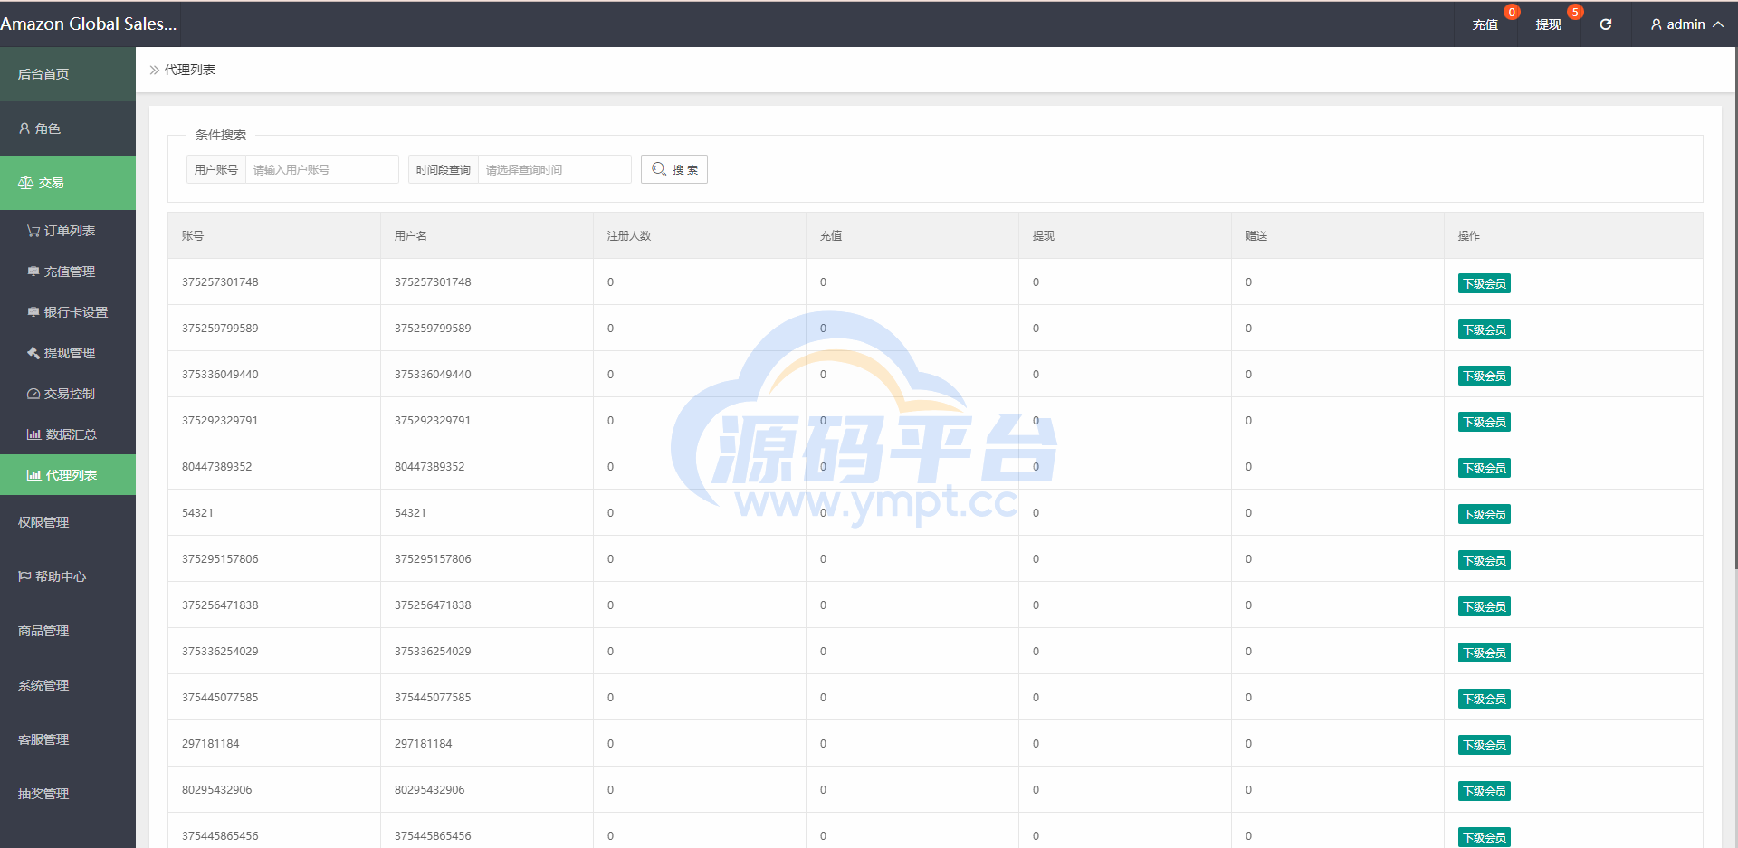Click the 代理列表 breadcrumb

tap(190, 70)
